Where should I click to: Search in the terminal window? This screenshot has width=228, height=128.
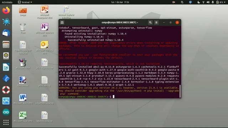(150, 22)
